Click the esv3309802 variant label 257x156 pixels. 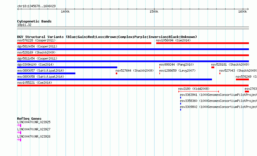219,107
